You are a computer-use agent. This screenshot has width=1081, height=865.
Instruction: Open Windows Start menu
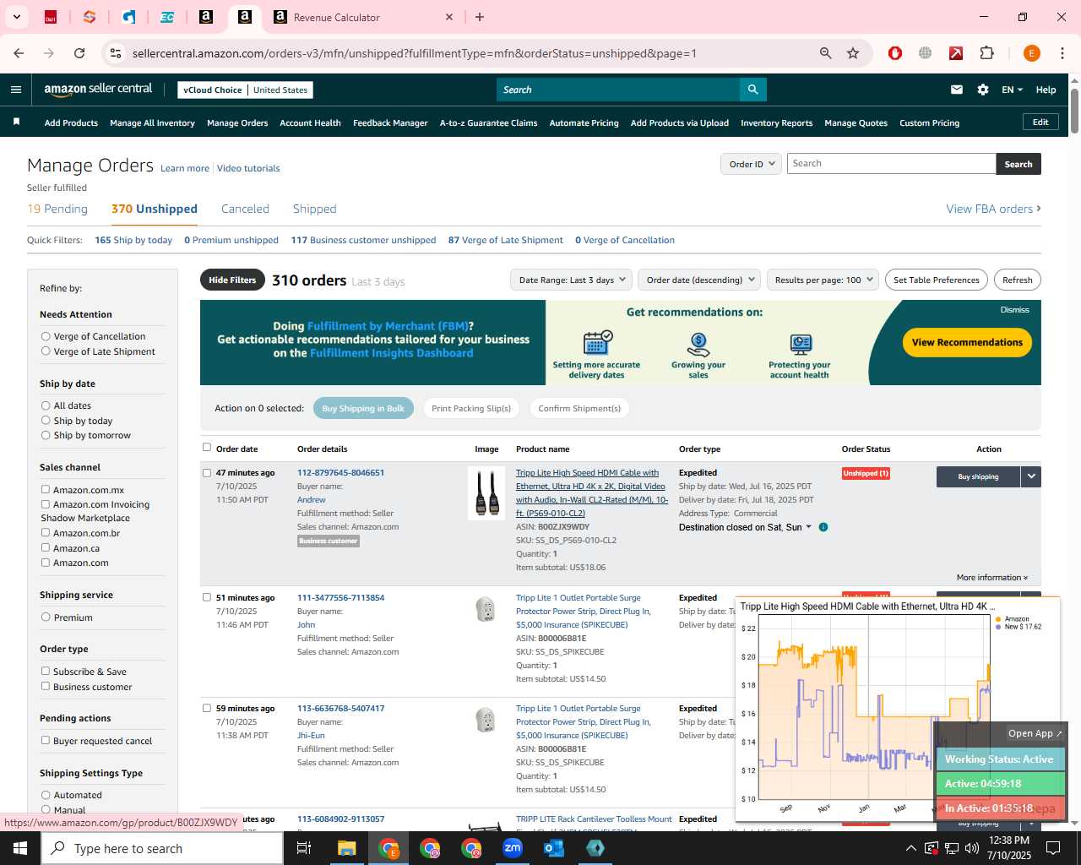pyautogui.click(x=20, y=848)
